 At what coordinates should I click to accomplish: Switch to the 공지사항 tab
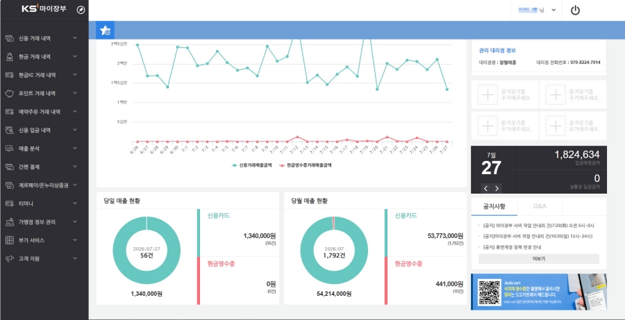coord(494,206)
